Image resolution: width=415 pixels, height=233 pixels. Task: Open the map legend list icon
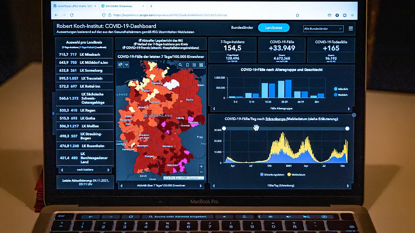(x=194, y=65)
